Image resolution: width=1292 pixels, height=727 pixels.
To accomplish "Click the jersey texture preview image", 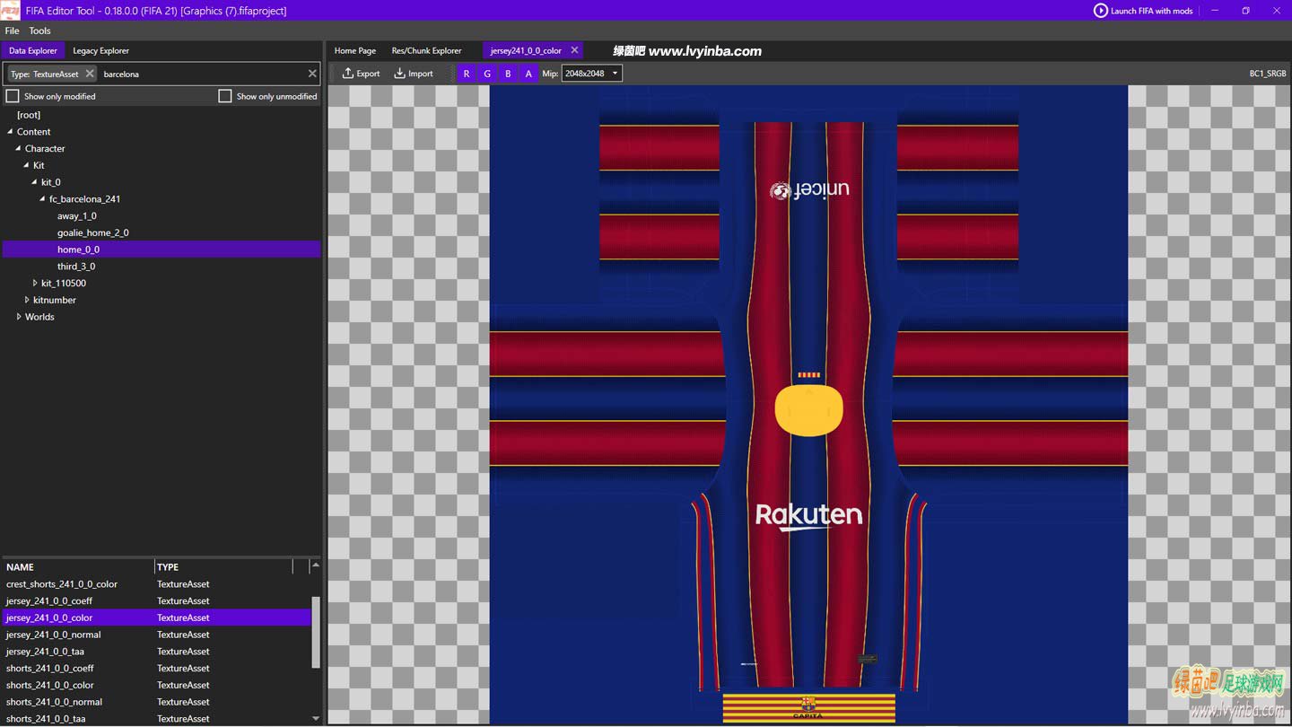I will tap(808, 404).
